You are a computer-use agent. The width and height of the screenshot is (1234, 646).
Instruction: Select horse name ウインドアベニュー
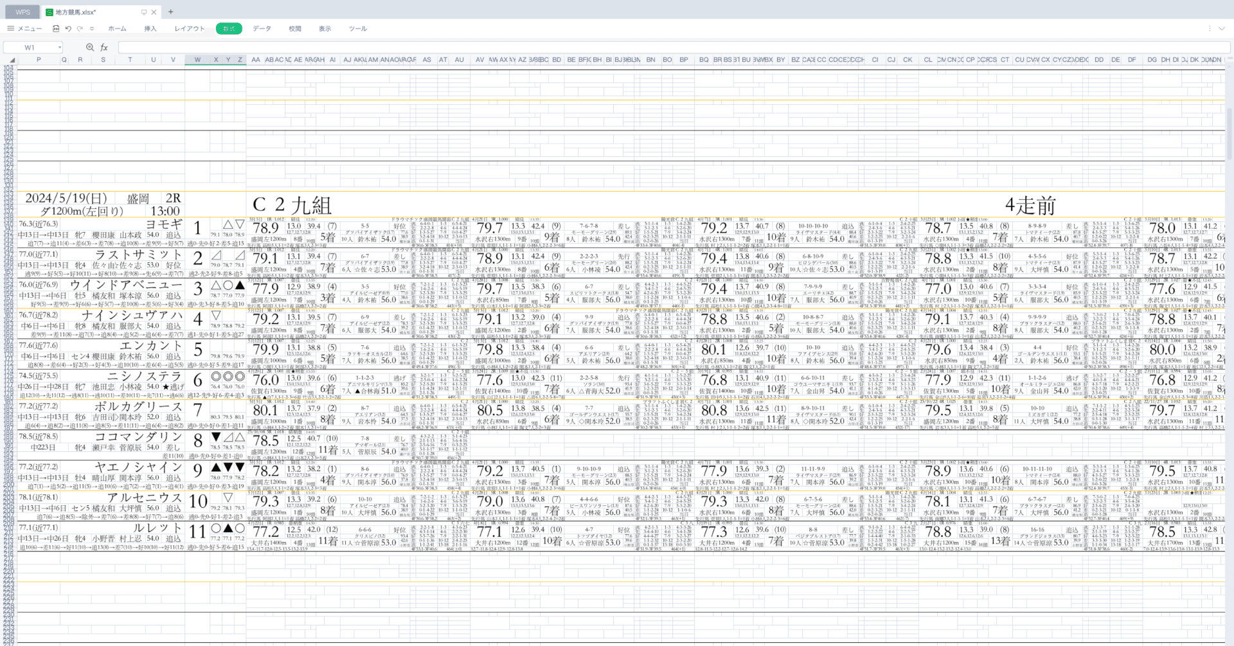127,285
